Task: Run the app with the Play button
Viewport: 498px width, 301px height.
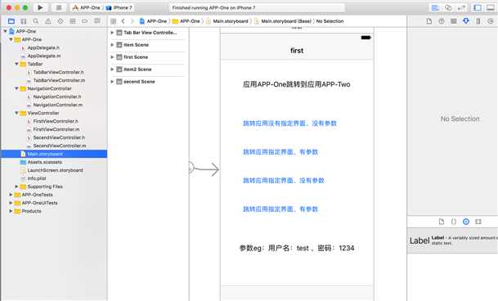Action: tap(40, 7)
